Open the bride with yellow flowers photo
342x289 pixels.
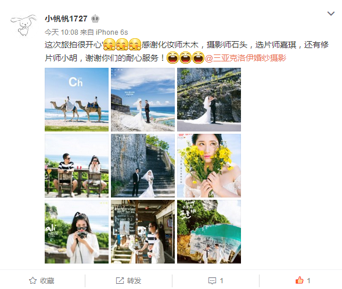209,166
